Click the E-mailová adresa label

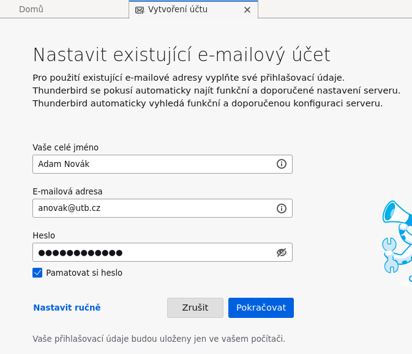click(67, 191)
